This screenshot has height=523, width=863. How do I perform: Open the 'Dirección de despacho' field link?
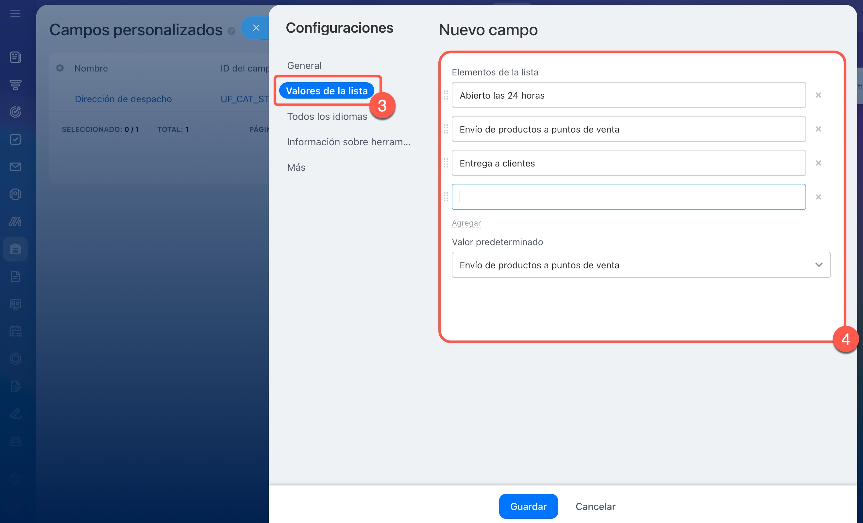(x=123, y=99)
